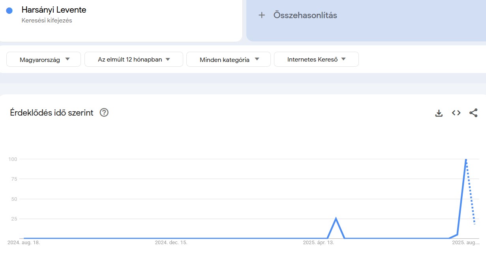The height and width of the screenshot is (258, 486).
Task: Open the Internetes Kereső search type dropdown
Action: pos(316,59)
